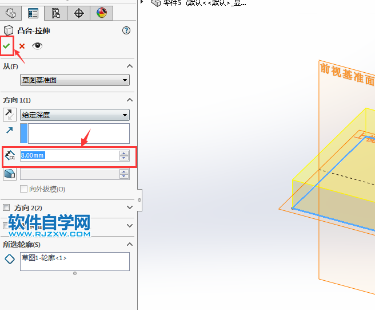
Task: Switch to the PropertyManager tab
Action: (33, 13)
